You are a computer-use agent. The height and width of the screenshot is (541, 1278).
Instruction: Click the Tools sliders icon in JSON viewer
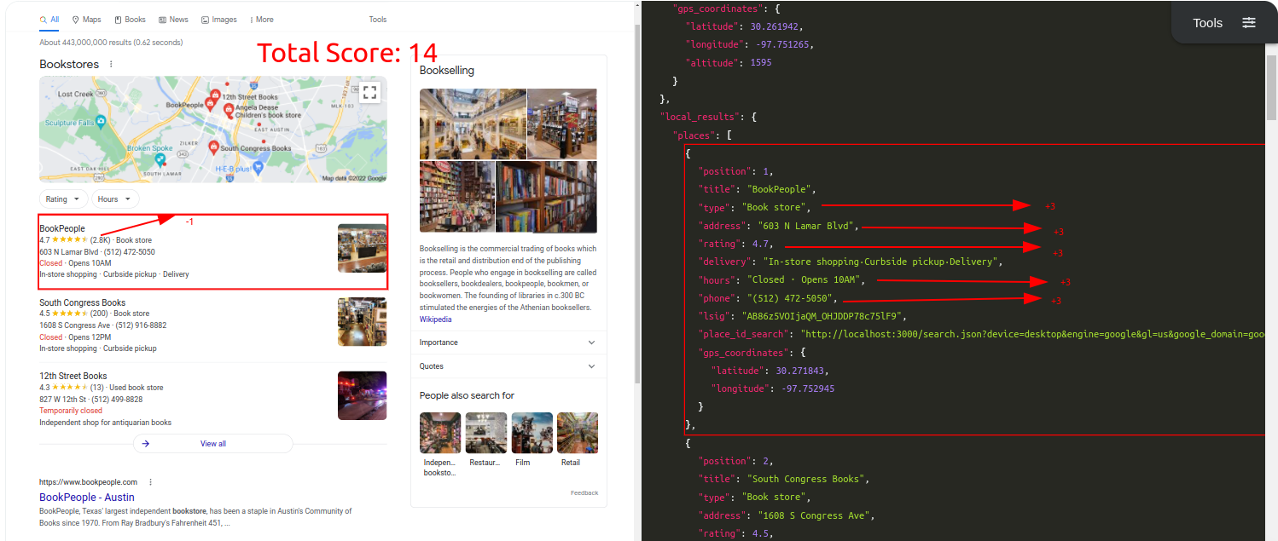point(1249,23)
